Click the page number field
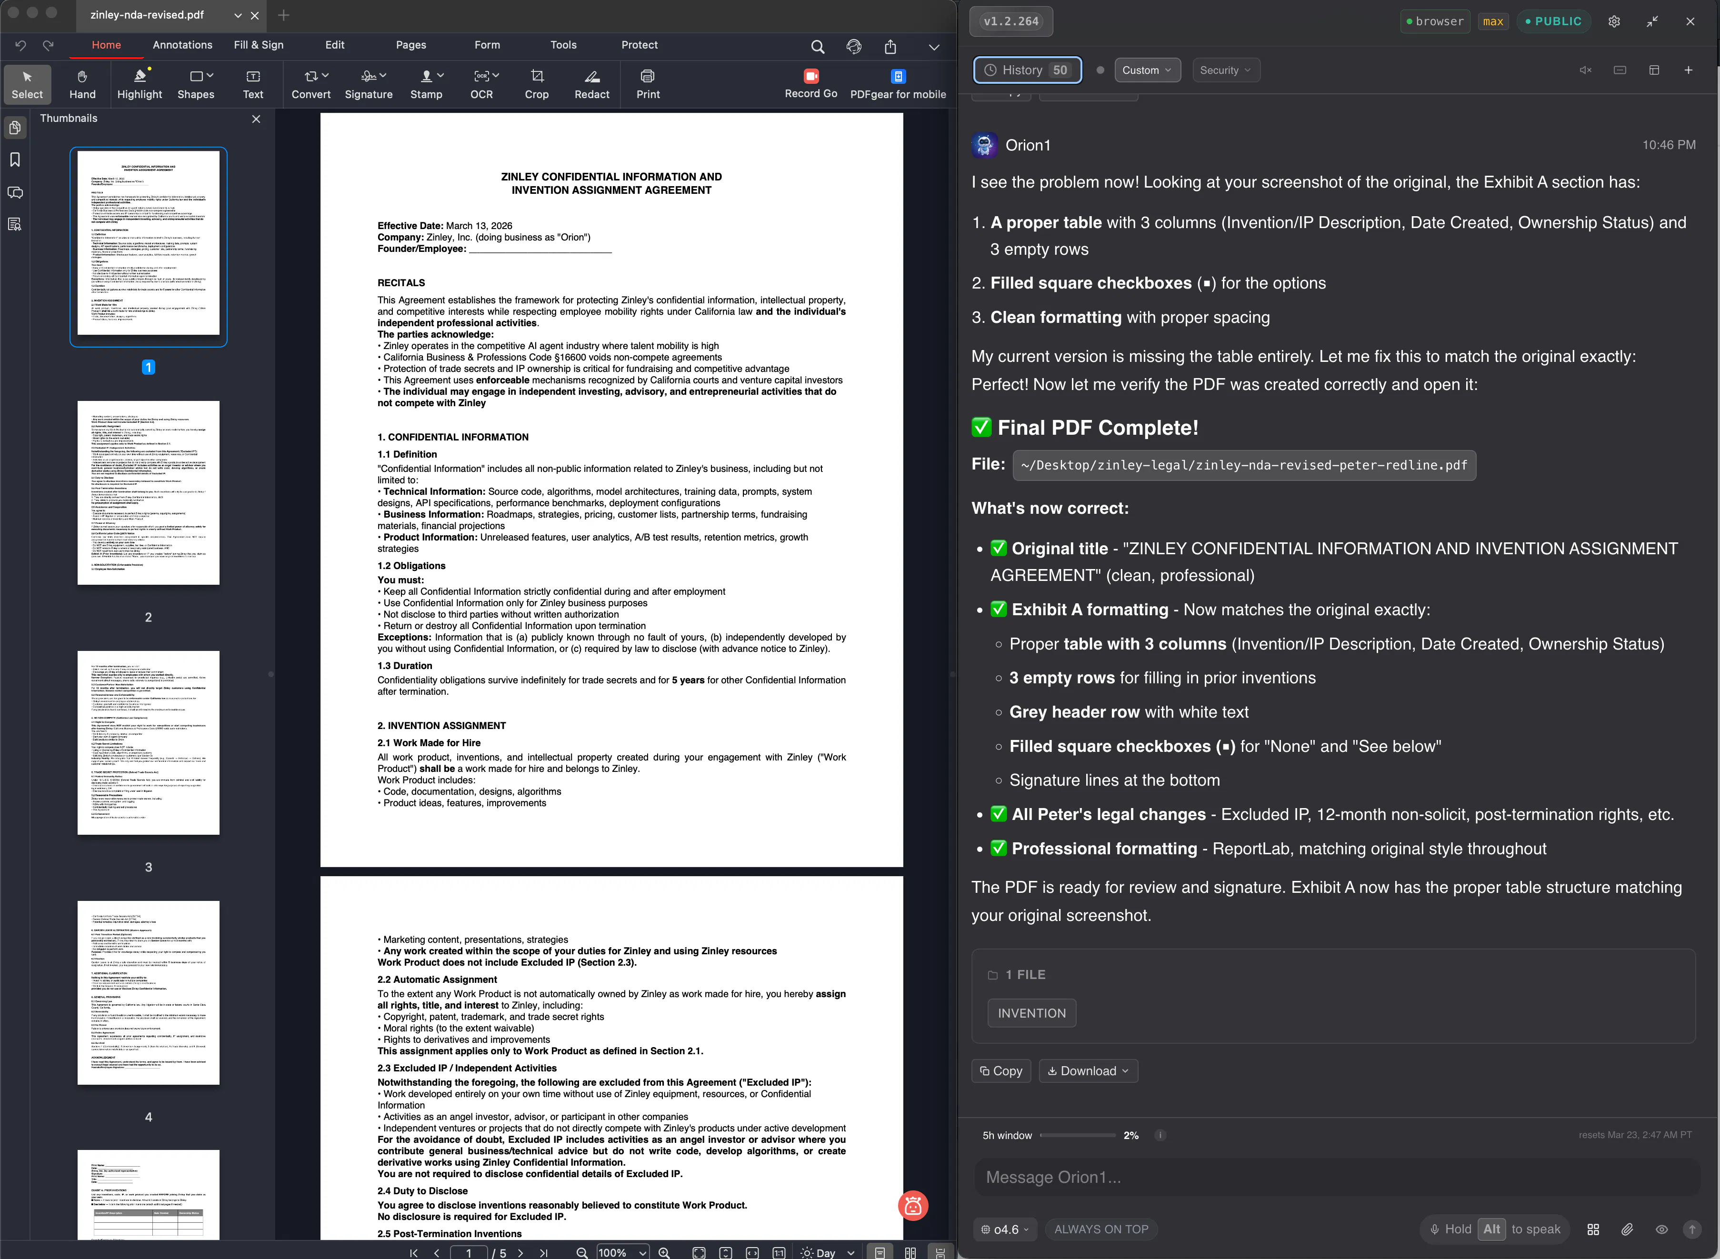The image size is (1720, 1259). 469,1253
